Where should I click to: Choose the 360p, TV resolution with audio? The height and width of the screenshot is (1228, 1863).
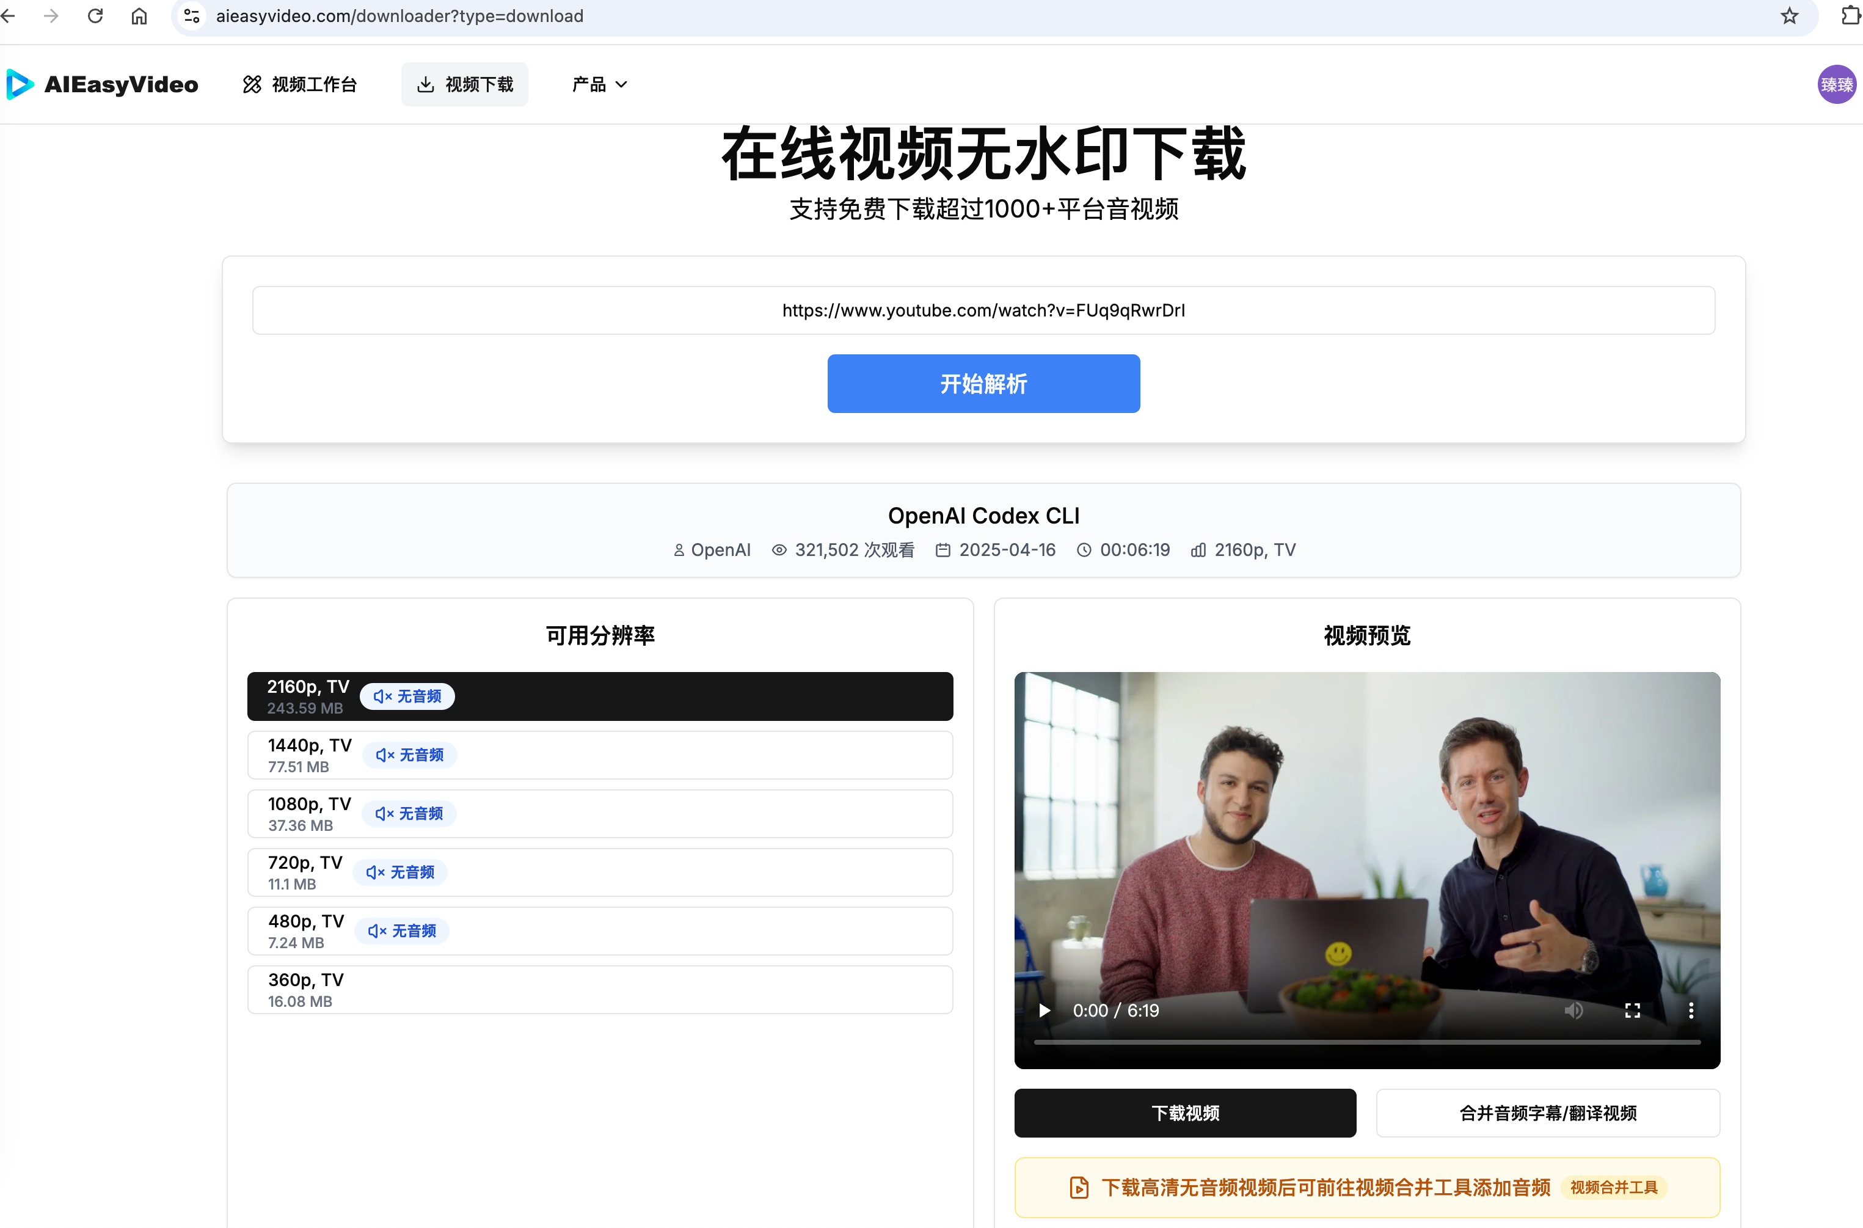click(600, 990)
